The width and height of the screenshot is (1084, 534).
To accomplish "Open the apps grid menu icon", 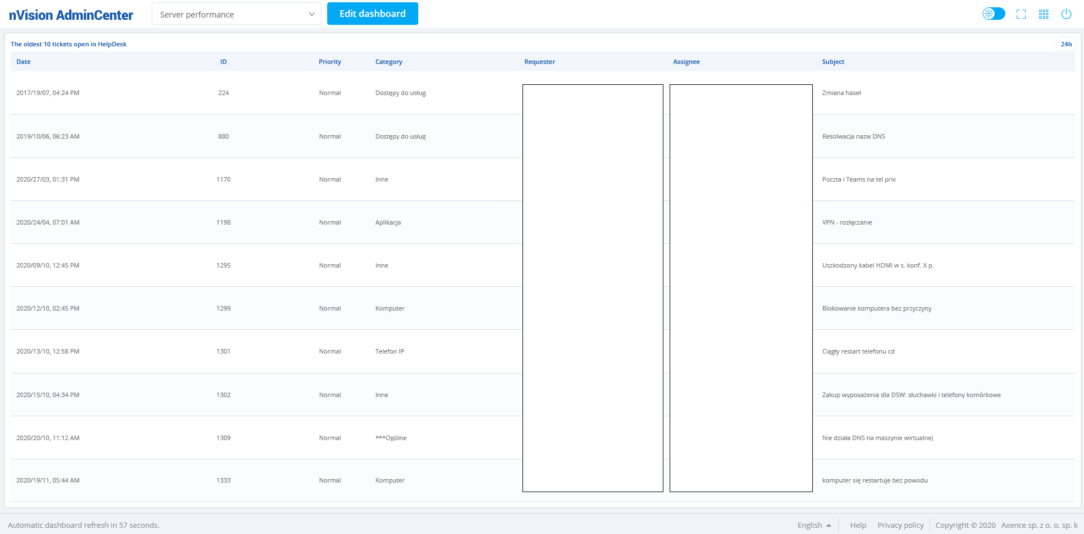I will 1044,14.
